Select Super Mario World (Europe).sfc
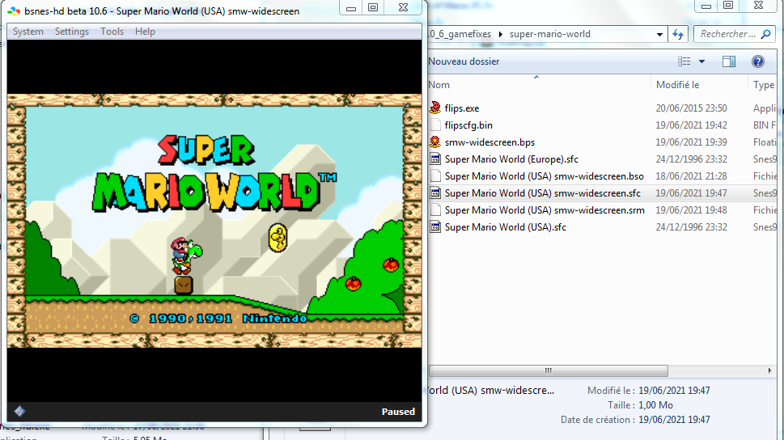The height and width of the screenshot is (440, 784). 511,159
